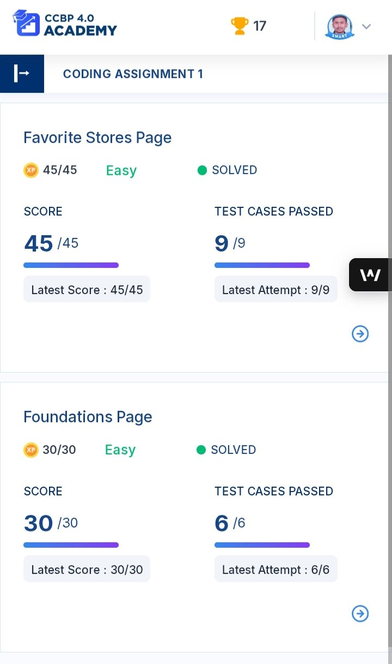The width and height of the screenshot is (392, 664).
Task: Select the Coding Assignment 1 tab
Action: 133,74
